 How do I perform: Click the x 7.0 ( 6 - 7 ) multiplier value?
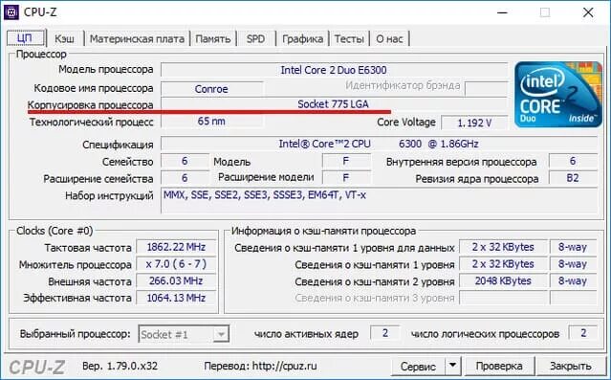(x=176, y=264)
